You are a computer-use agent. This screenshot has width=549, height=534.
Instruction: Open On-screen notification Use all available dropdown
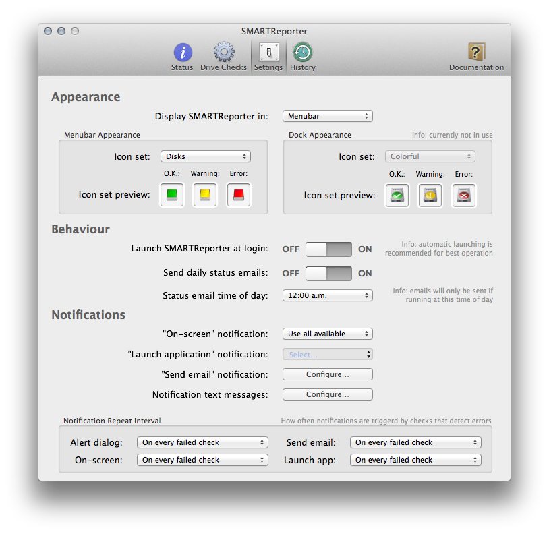pos(328,334)
